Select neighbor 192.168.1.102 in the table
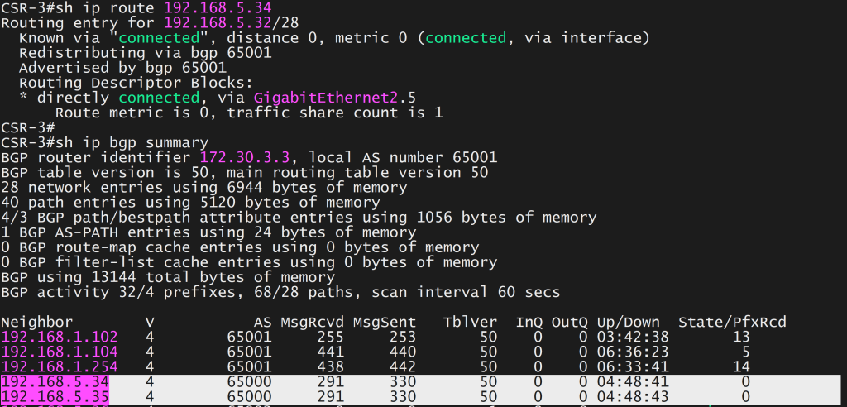 (x=60, y=337)
